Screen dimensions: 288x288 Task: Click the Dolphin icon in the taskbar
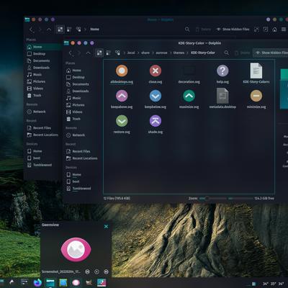coord(50,283)
